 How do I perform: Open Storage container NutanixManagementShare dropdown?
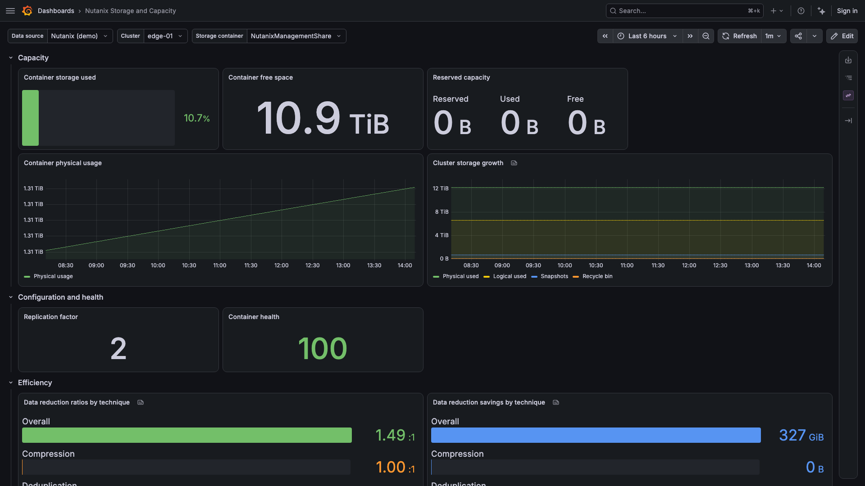tap(296, 36)
